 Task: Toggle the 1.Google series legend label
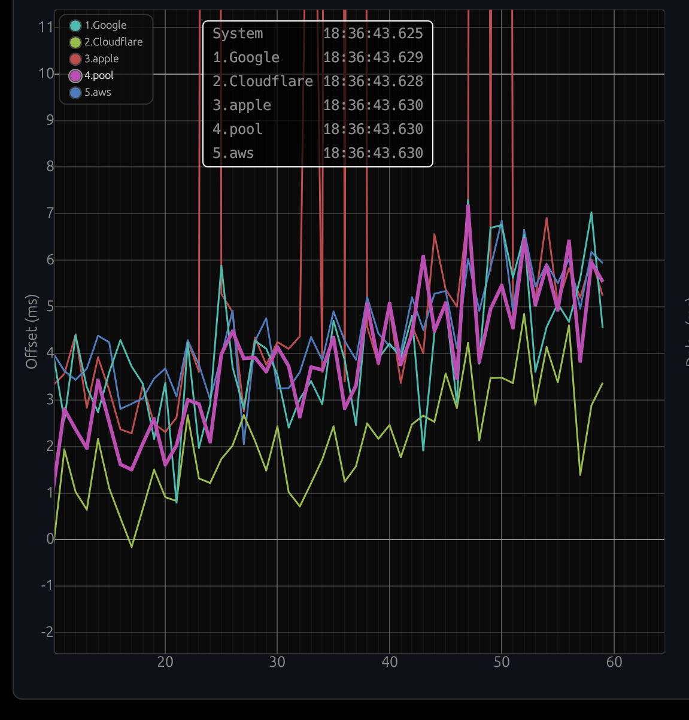105,25
